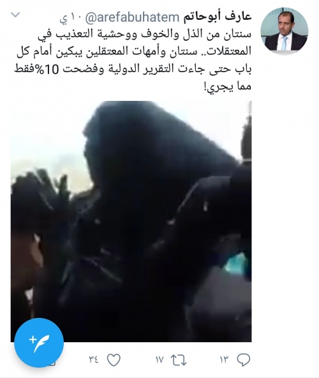Like the tweet with the heart icon
The width and height of the screenshot is (319, 378).
114,360
